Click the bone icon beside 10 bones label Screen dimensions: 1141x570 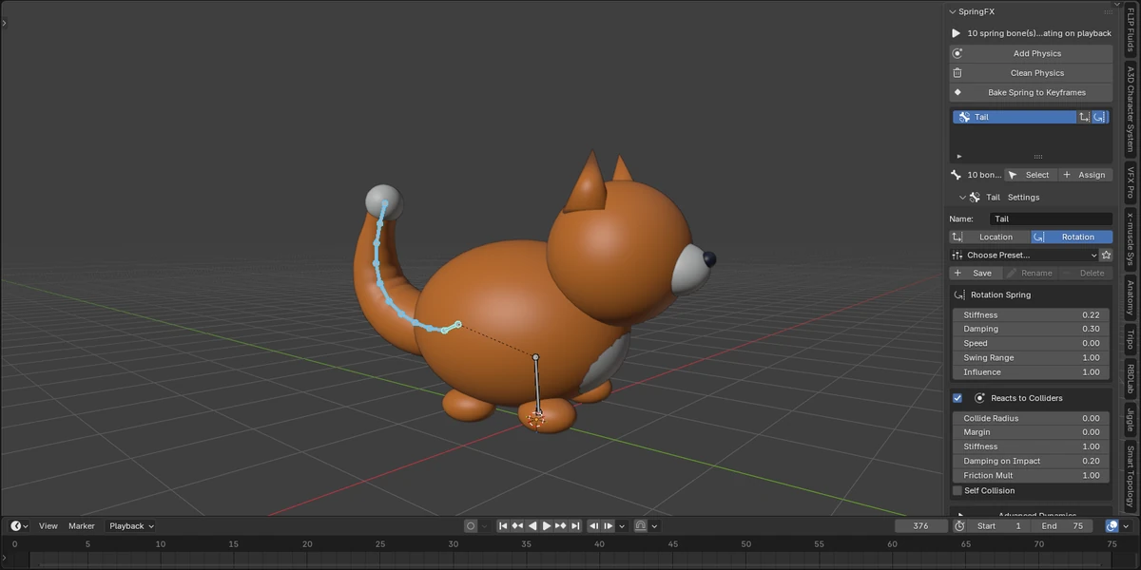[957, 175]
